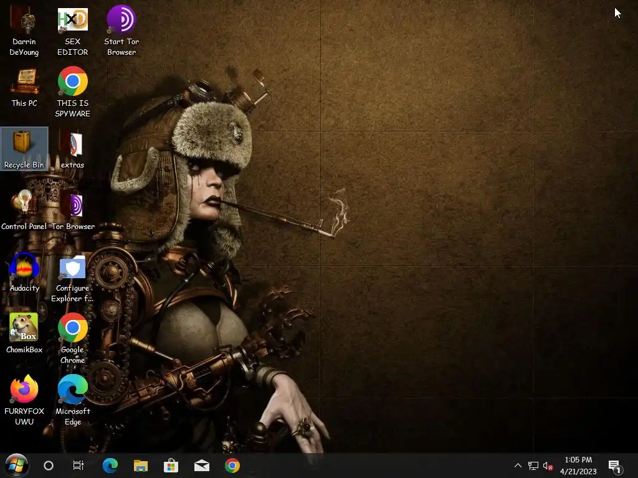Open Microsoft Store from the taskbar

point(171,466)
